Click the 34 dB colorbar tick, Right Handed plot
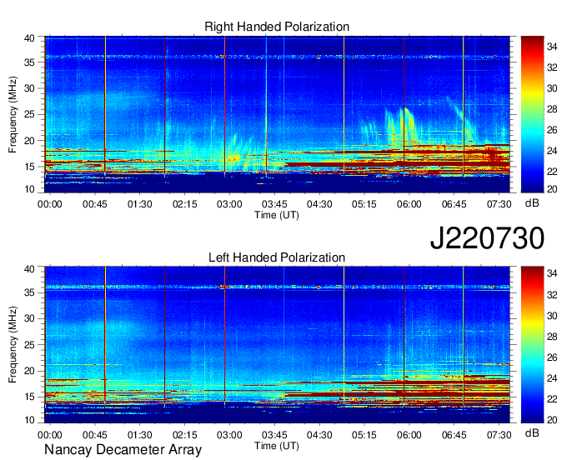Viewport: 567px width, 460px height. pyautogui.click(x=552, y=47)
